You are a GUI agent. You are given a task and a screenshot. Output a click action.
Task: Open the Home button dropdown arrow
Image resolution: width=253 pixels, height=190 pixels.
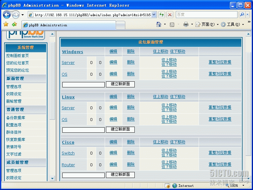[x=165, y=24]
